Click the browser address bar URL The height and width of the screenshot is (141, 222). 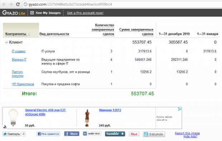click(70, 4)
